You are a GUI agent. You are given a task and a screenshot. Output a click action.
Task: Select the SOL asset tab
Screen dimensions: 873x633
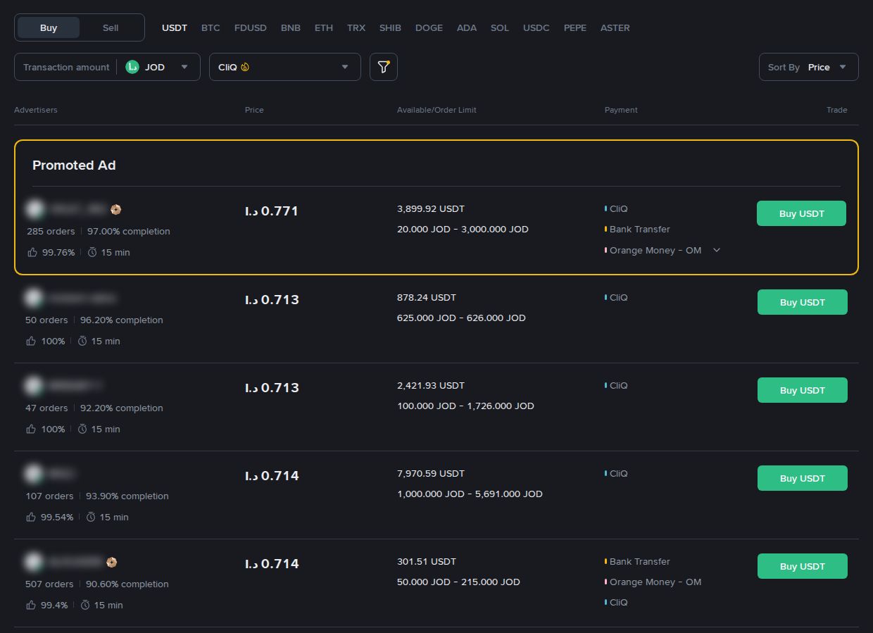pyautogui.click(x=500, y=28)
